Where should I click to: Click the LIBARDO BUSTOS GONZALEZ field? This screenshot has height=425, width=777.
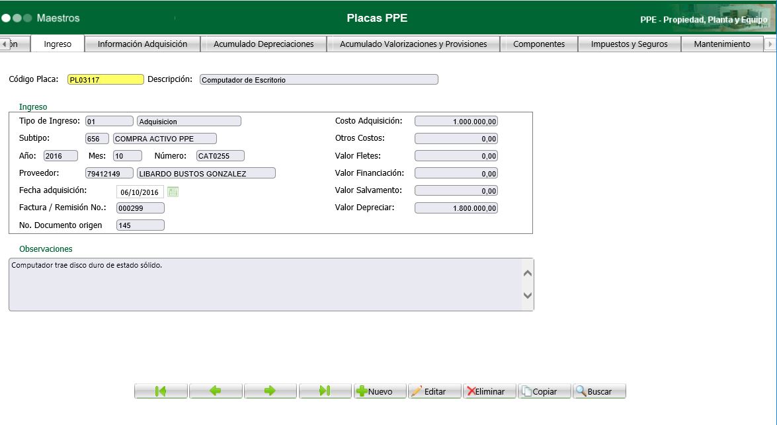(206, 173)
